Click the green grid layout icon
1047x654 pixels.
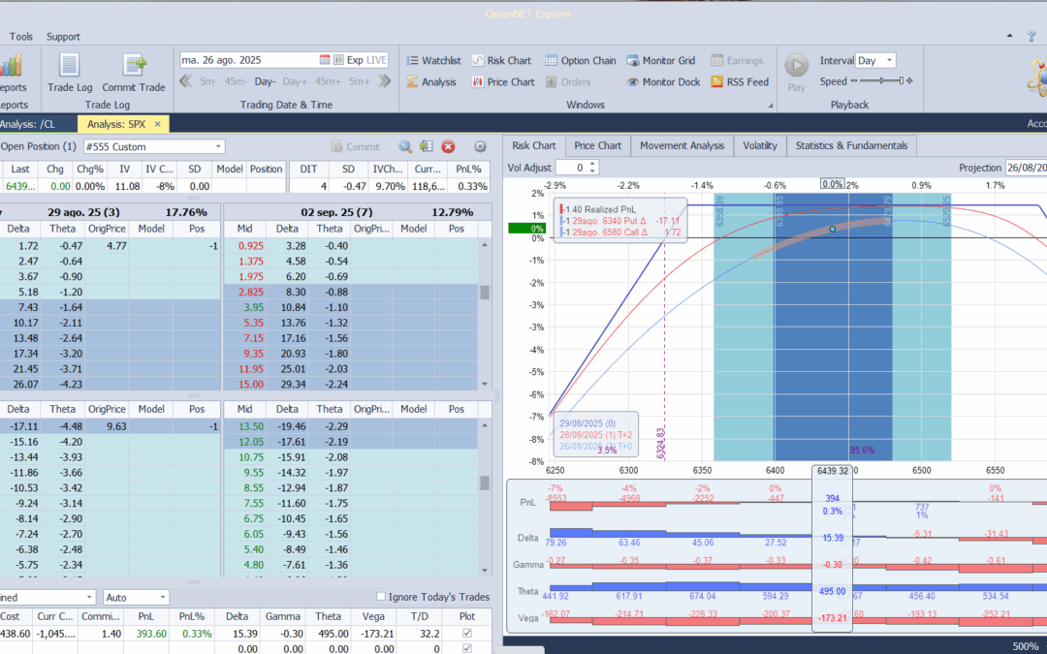tap(426, 147)
